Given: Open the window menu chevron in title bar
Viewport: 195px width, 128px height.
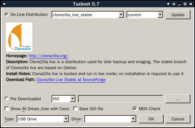Looking at the screenshot, I should 4,4.
